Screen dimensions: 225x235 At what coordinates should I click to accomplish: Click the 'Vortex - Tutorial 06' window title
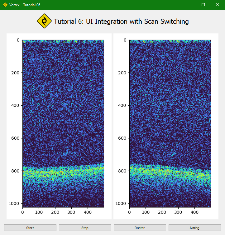click(x=25, y=5)
